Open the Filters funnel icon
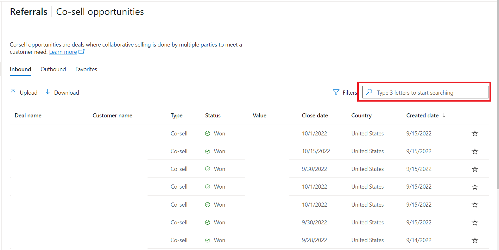499x250 pixels. [x=336, y=92]
